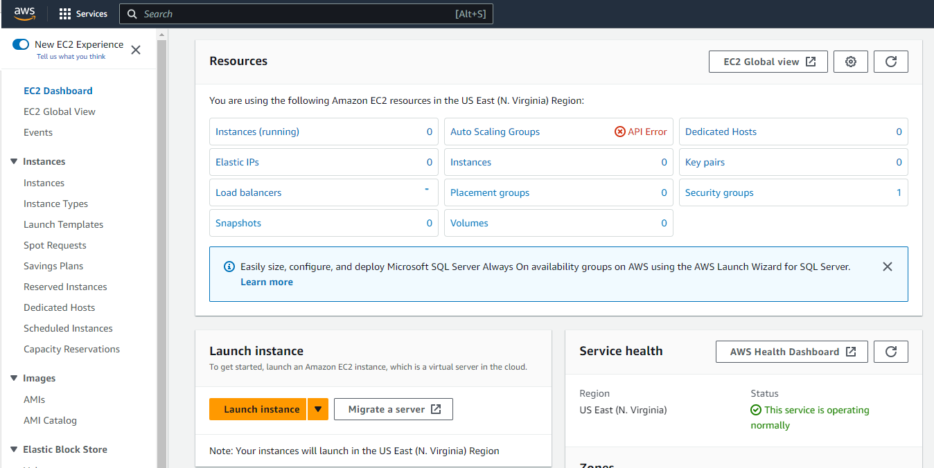Screen dimensions: 934x468
Task: Click the green service operating normally status
Action: point(809,417)
